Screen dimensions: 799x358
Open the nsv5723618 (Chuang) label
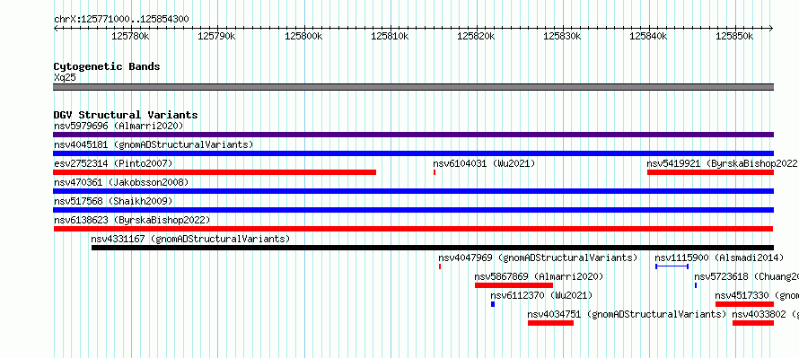click(747, 276)
